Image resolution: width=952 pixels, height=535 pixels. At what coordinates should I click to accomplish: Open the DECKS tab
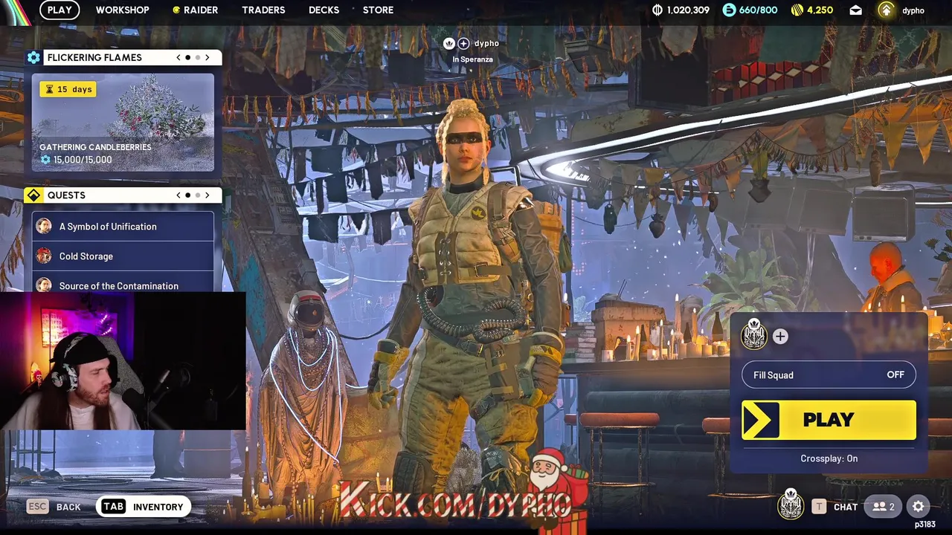point(324,10)
